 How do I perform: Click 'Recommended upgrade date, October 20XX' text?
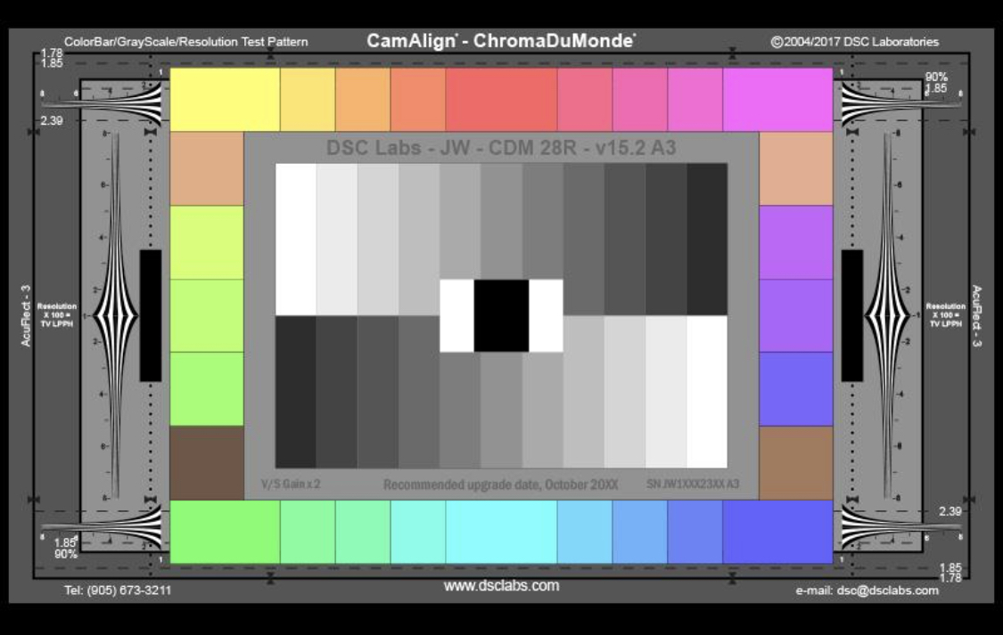tap(501, 484)
